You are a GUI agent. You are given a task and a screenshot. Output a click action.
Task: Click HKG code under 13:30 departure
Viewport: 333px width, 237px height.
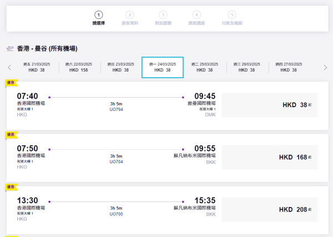(x=22, y=219)
